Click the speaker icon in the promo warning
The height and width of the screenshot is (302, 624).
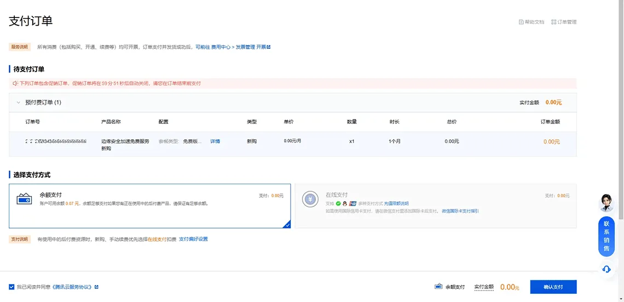(x=15, y=84)
